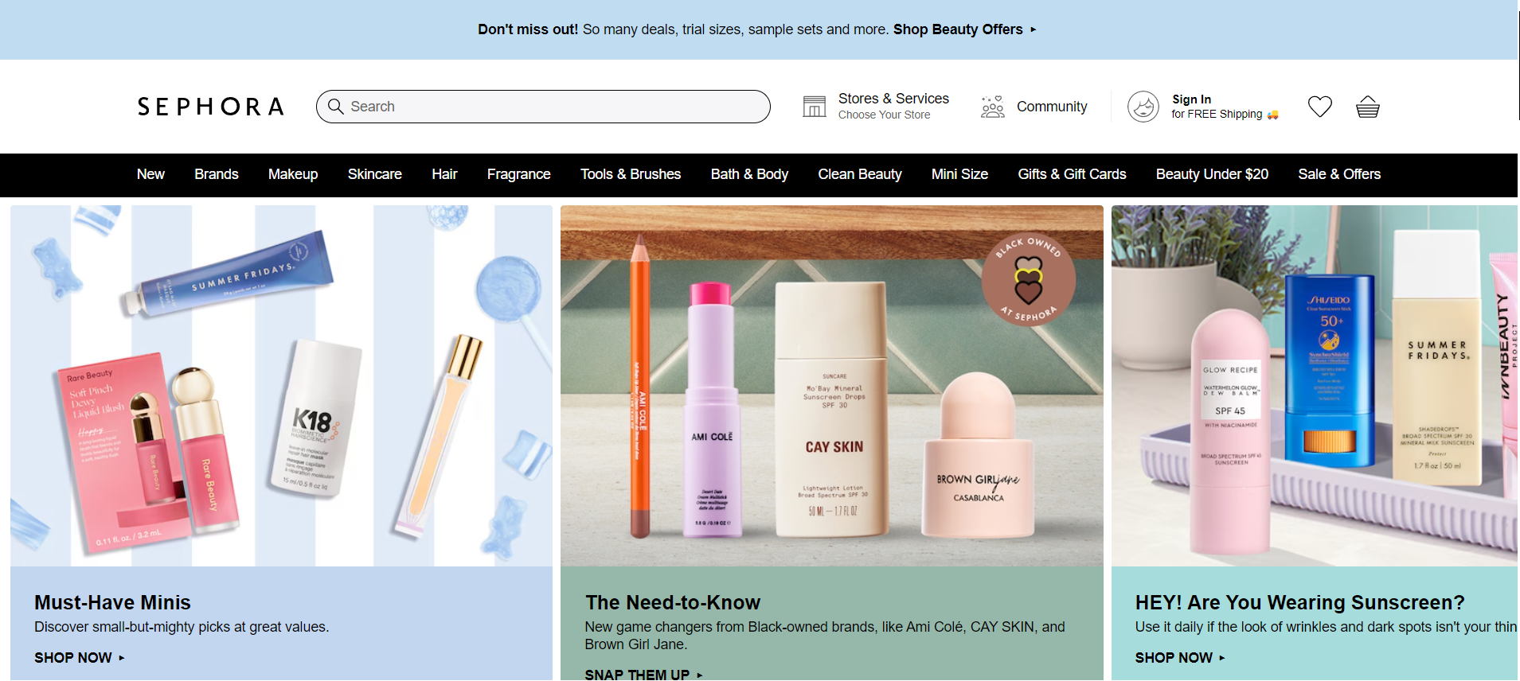Screen dimensions: 1520x681
Task: Open the shopping basket icon
Action: click(x=1367, y=107)
